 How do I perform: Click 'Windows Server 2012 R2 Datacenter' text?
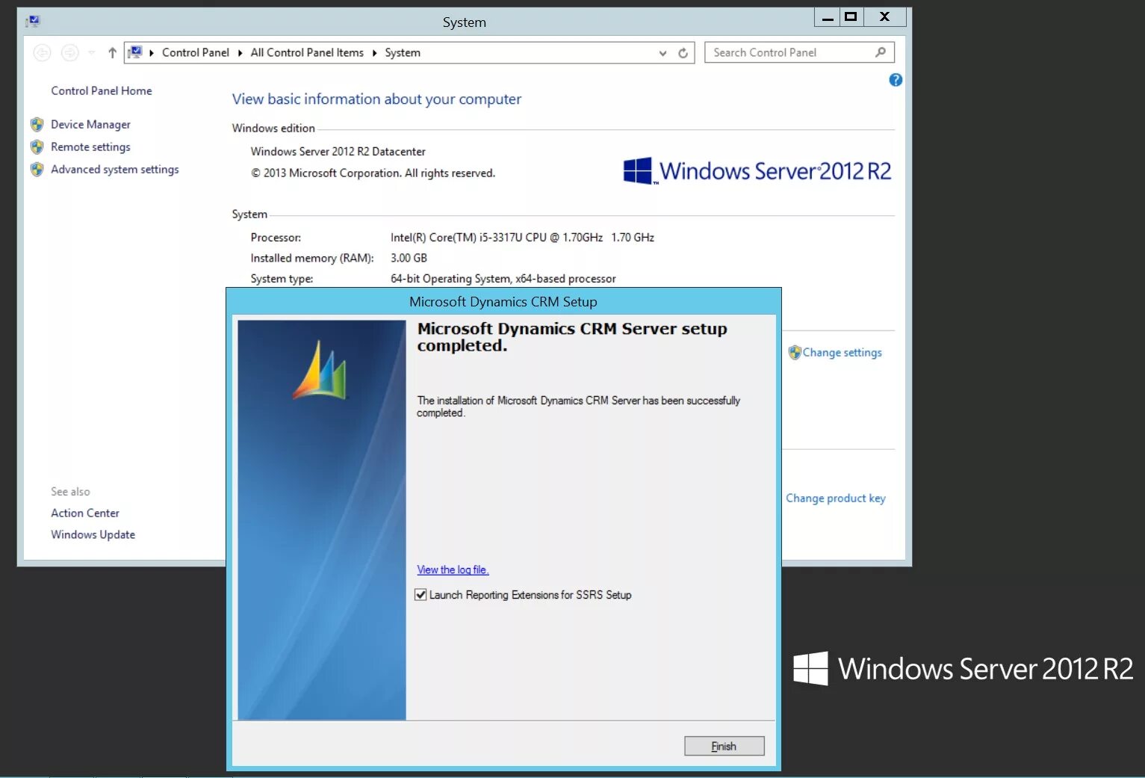[338, 151]
